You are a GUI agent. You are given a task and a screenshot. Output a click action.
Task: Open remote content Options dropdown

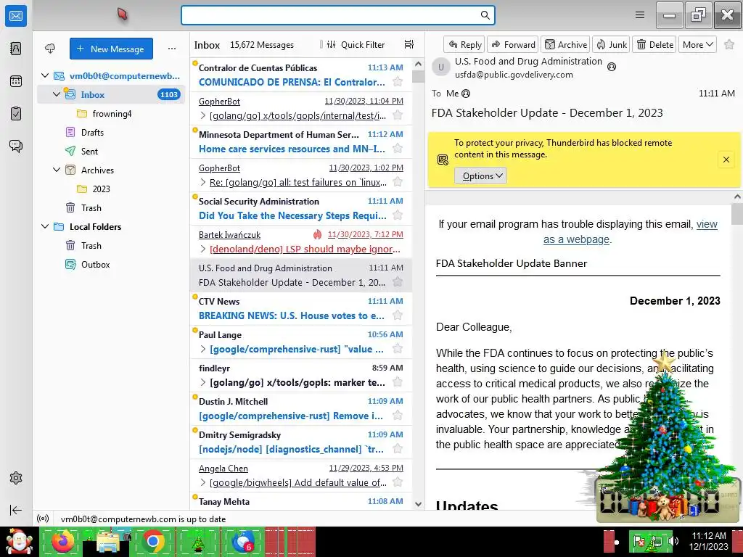coord(480,176)
